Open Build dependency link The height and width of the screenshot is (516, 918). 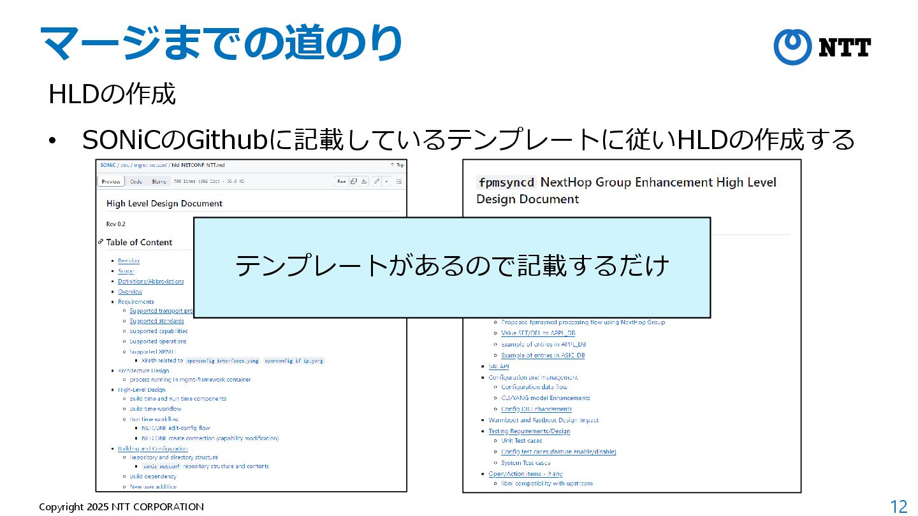click(153, 477)
